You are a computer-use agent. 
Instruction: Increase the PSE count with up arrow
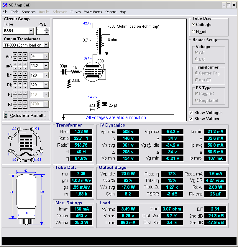tap(46, 29)
